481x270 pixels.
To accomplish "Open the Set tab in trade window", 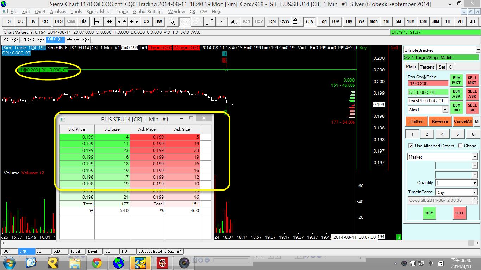I will (442, 67).
